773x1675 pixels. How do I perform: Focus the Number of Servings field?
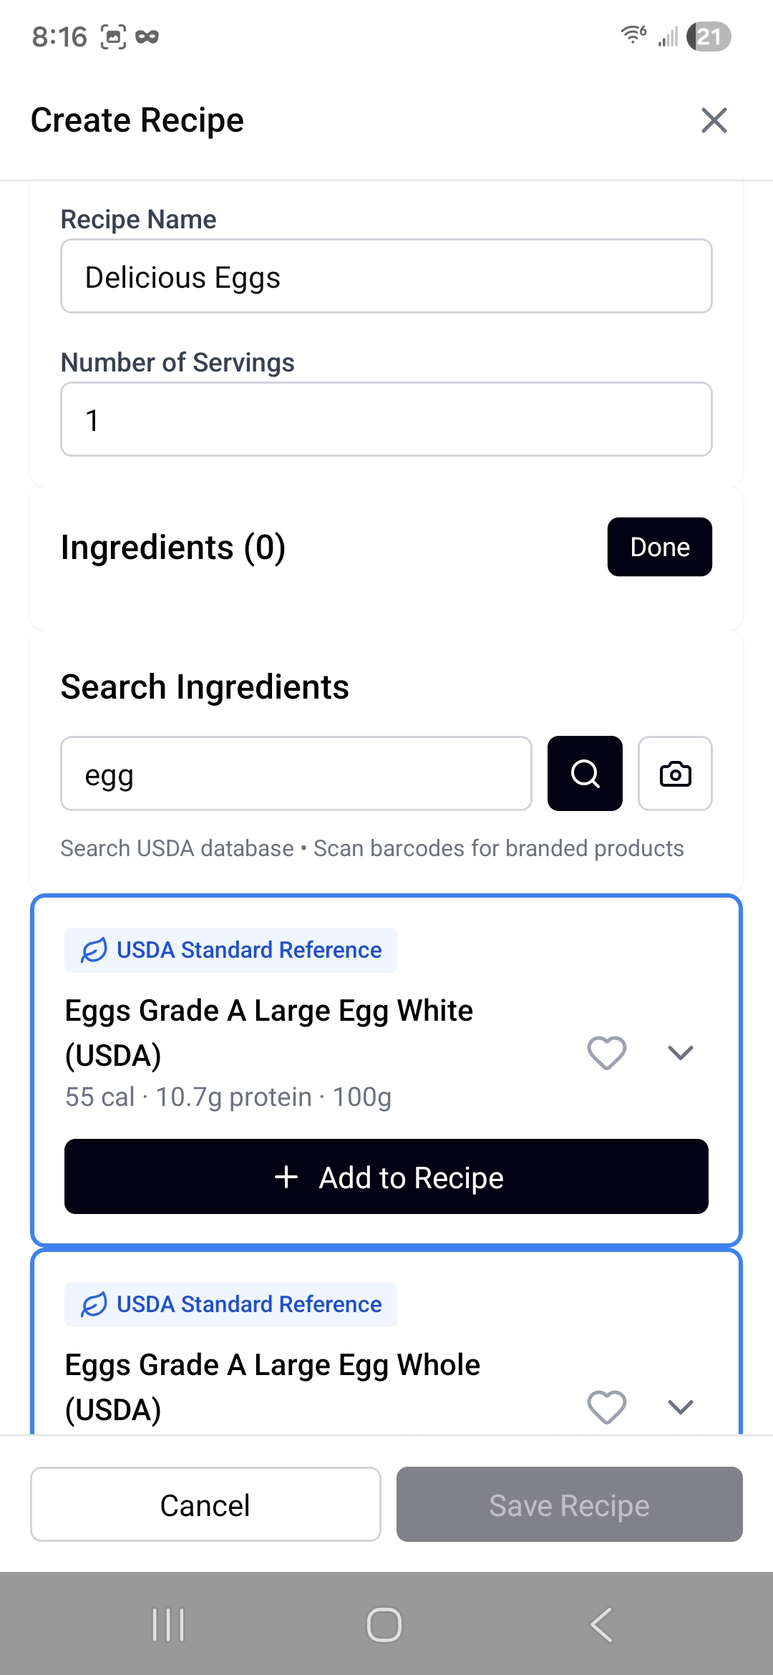(386, 419)
